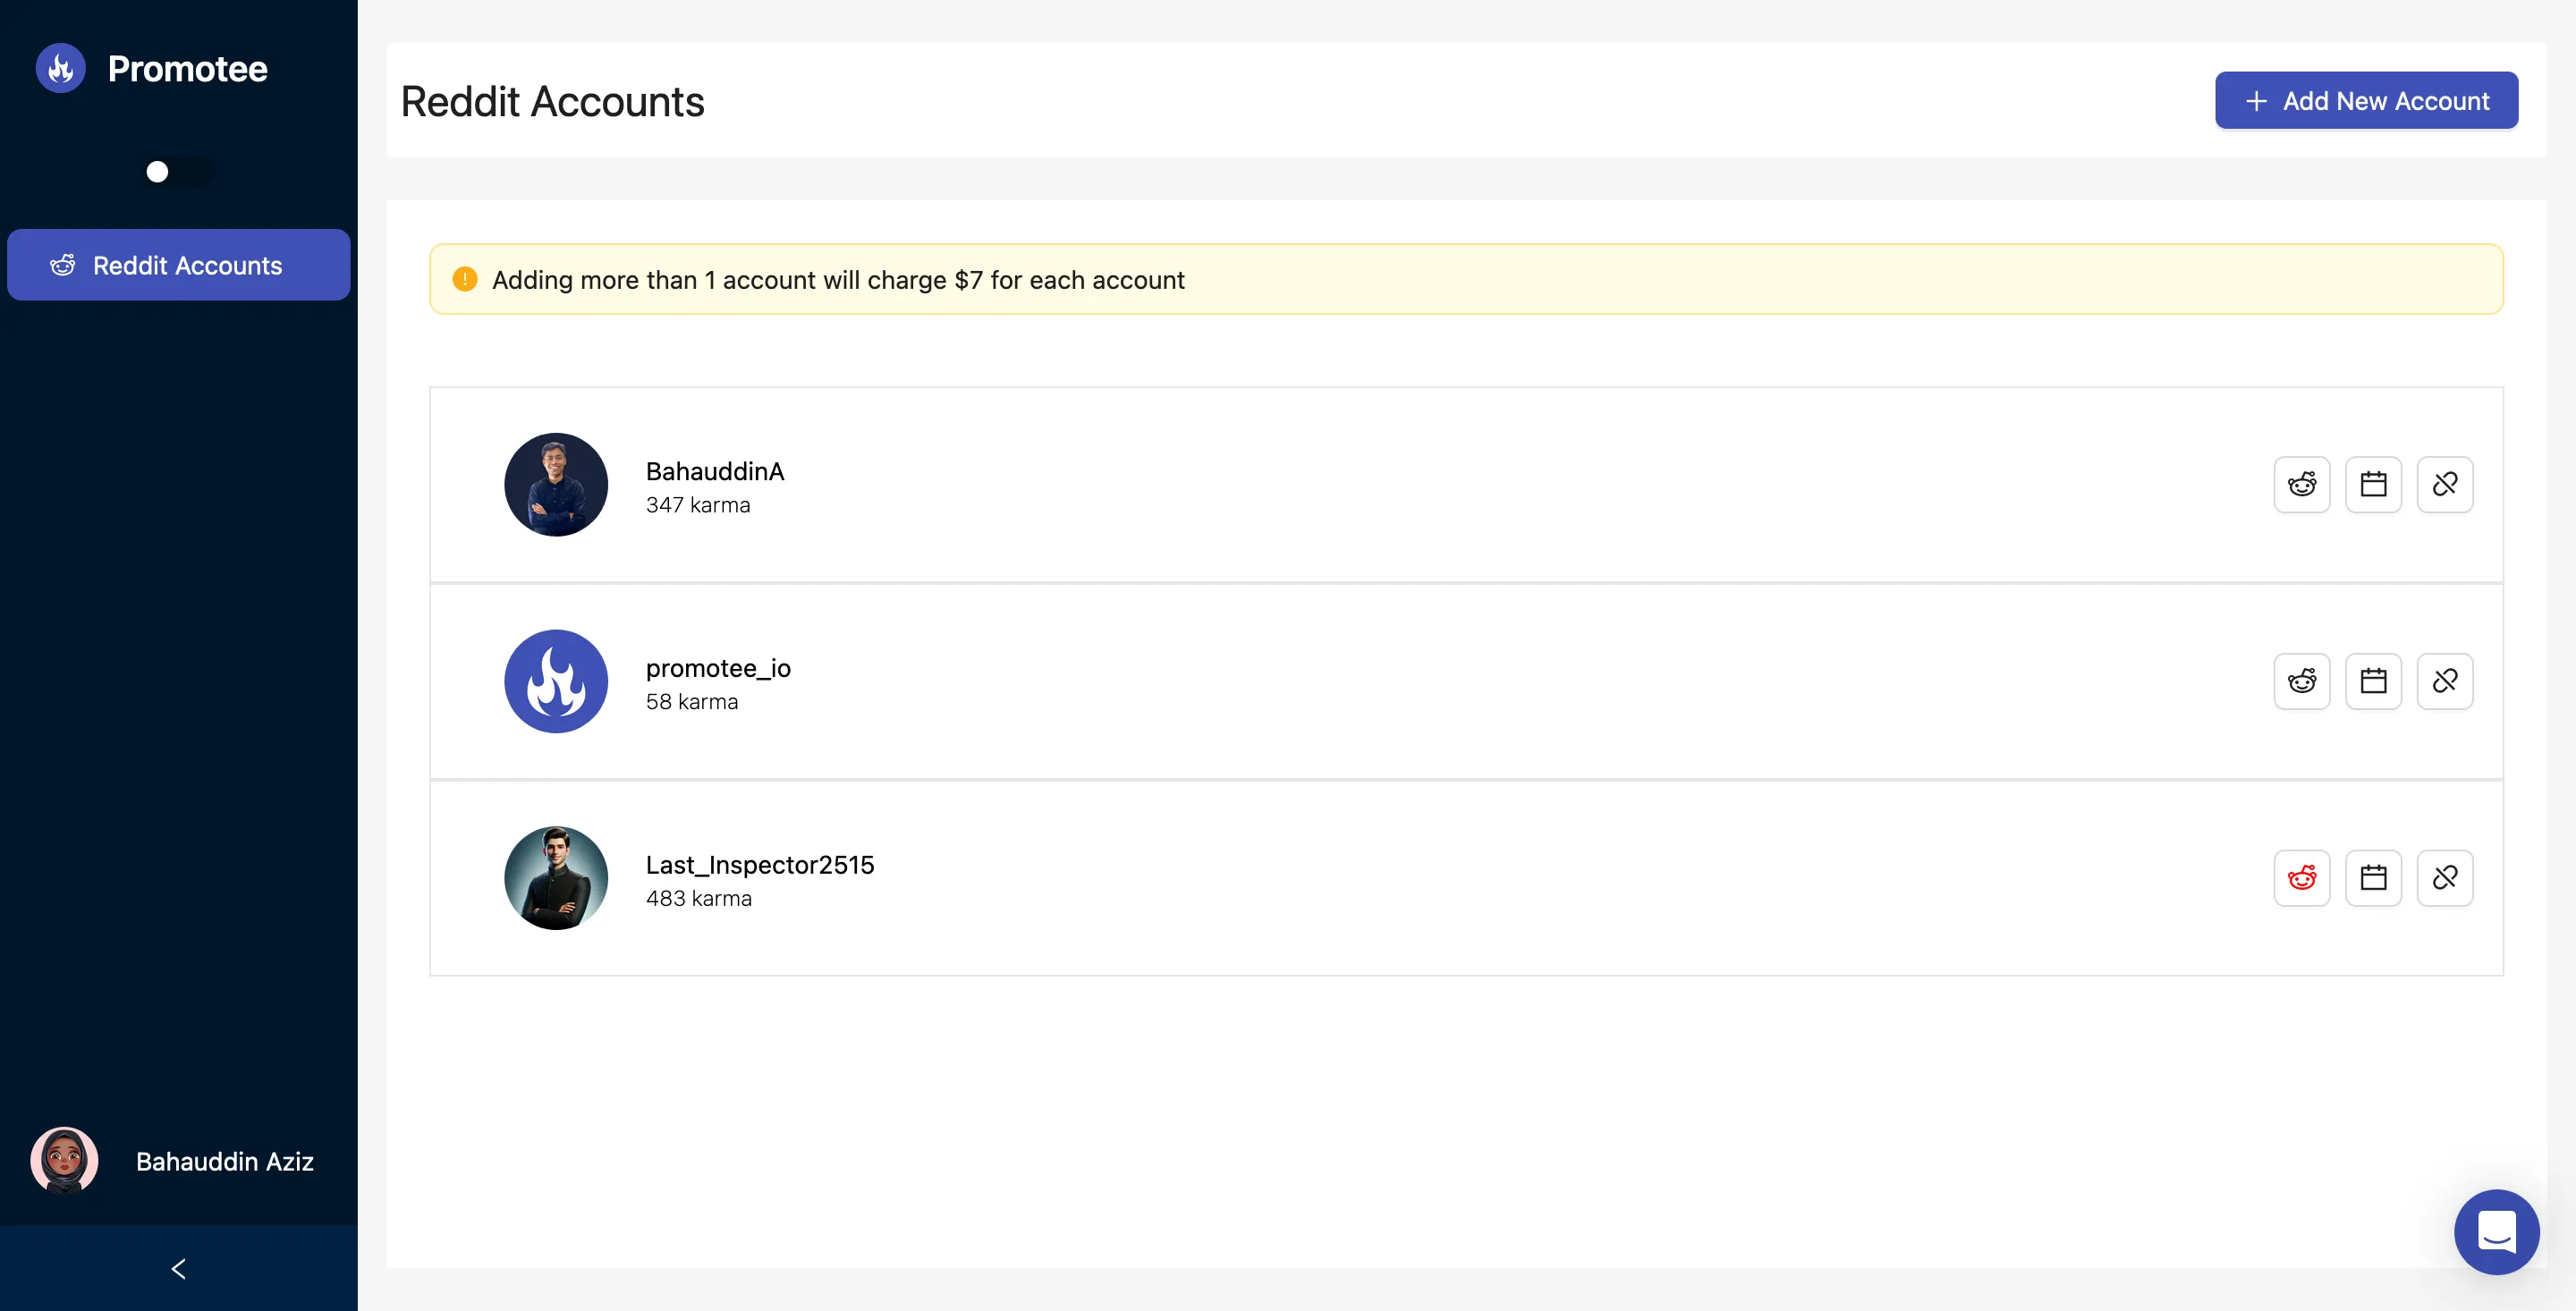Image resolution: width=2576 pixels, height=1311 pixels.
Task: Click unlink icon for Last_Inspector2515 account
Action: 2444,878
